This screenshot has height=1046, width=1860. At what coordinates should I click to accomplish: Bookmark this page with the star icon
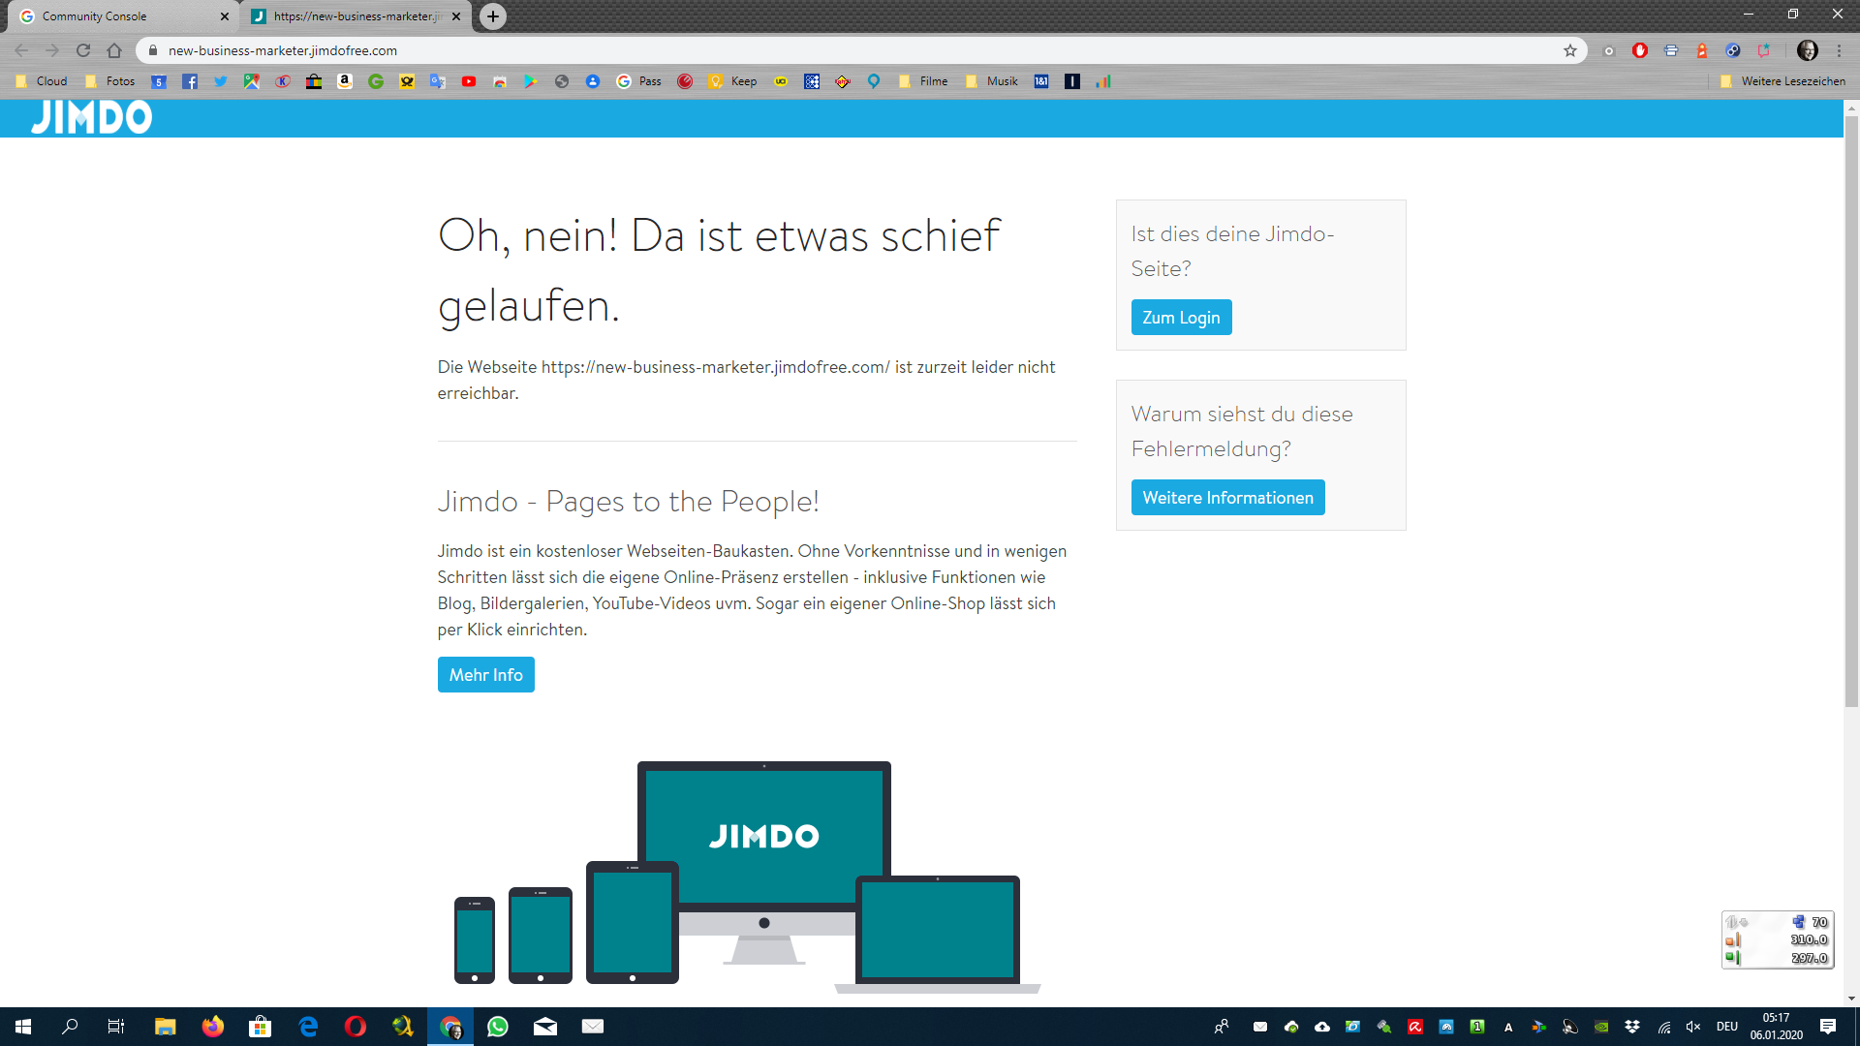(x=1570, y=50)
